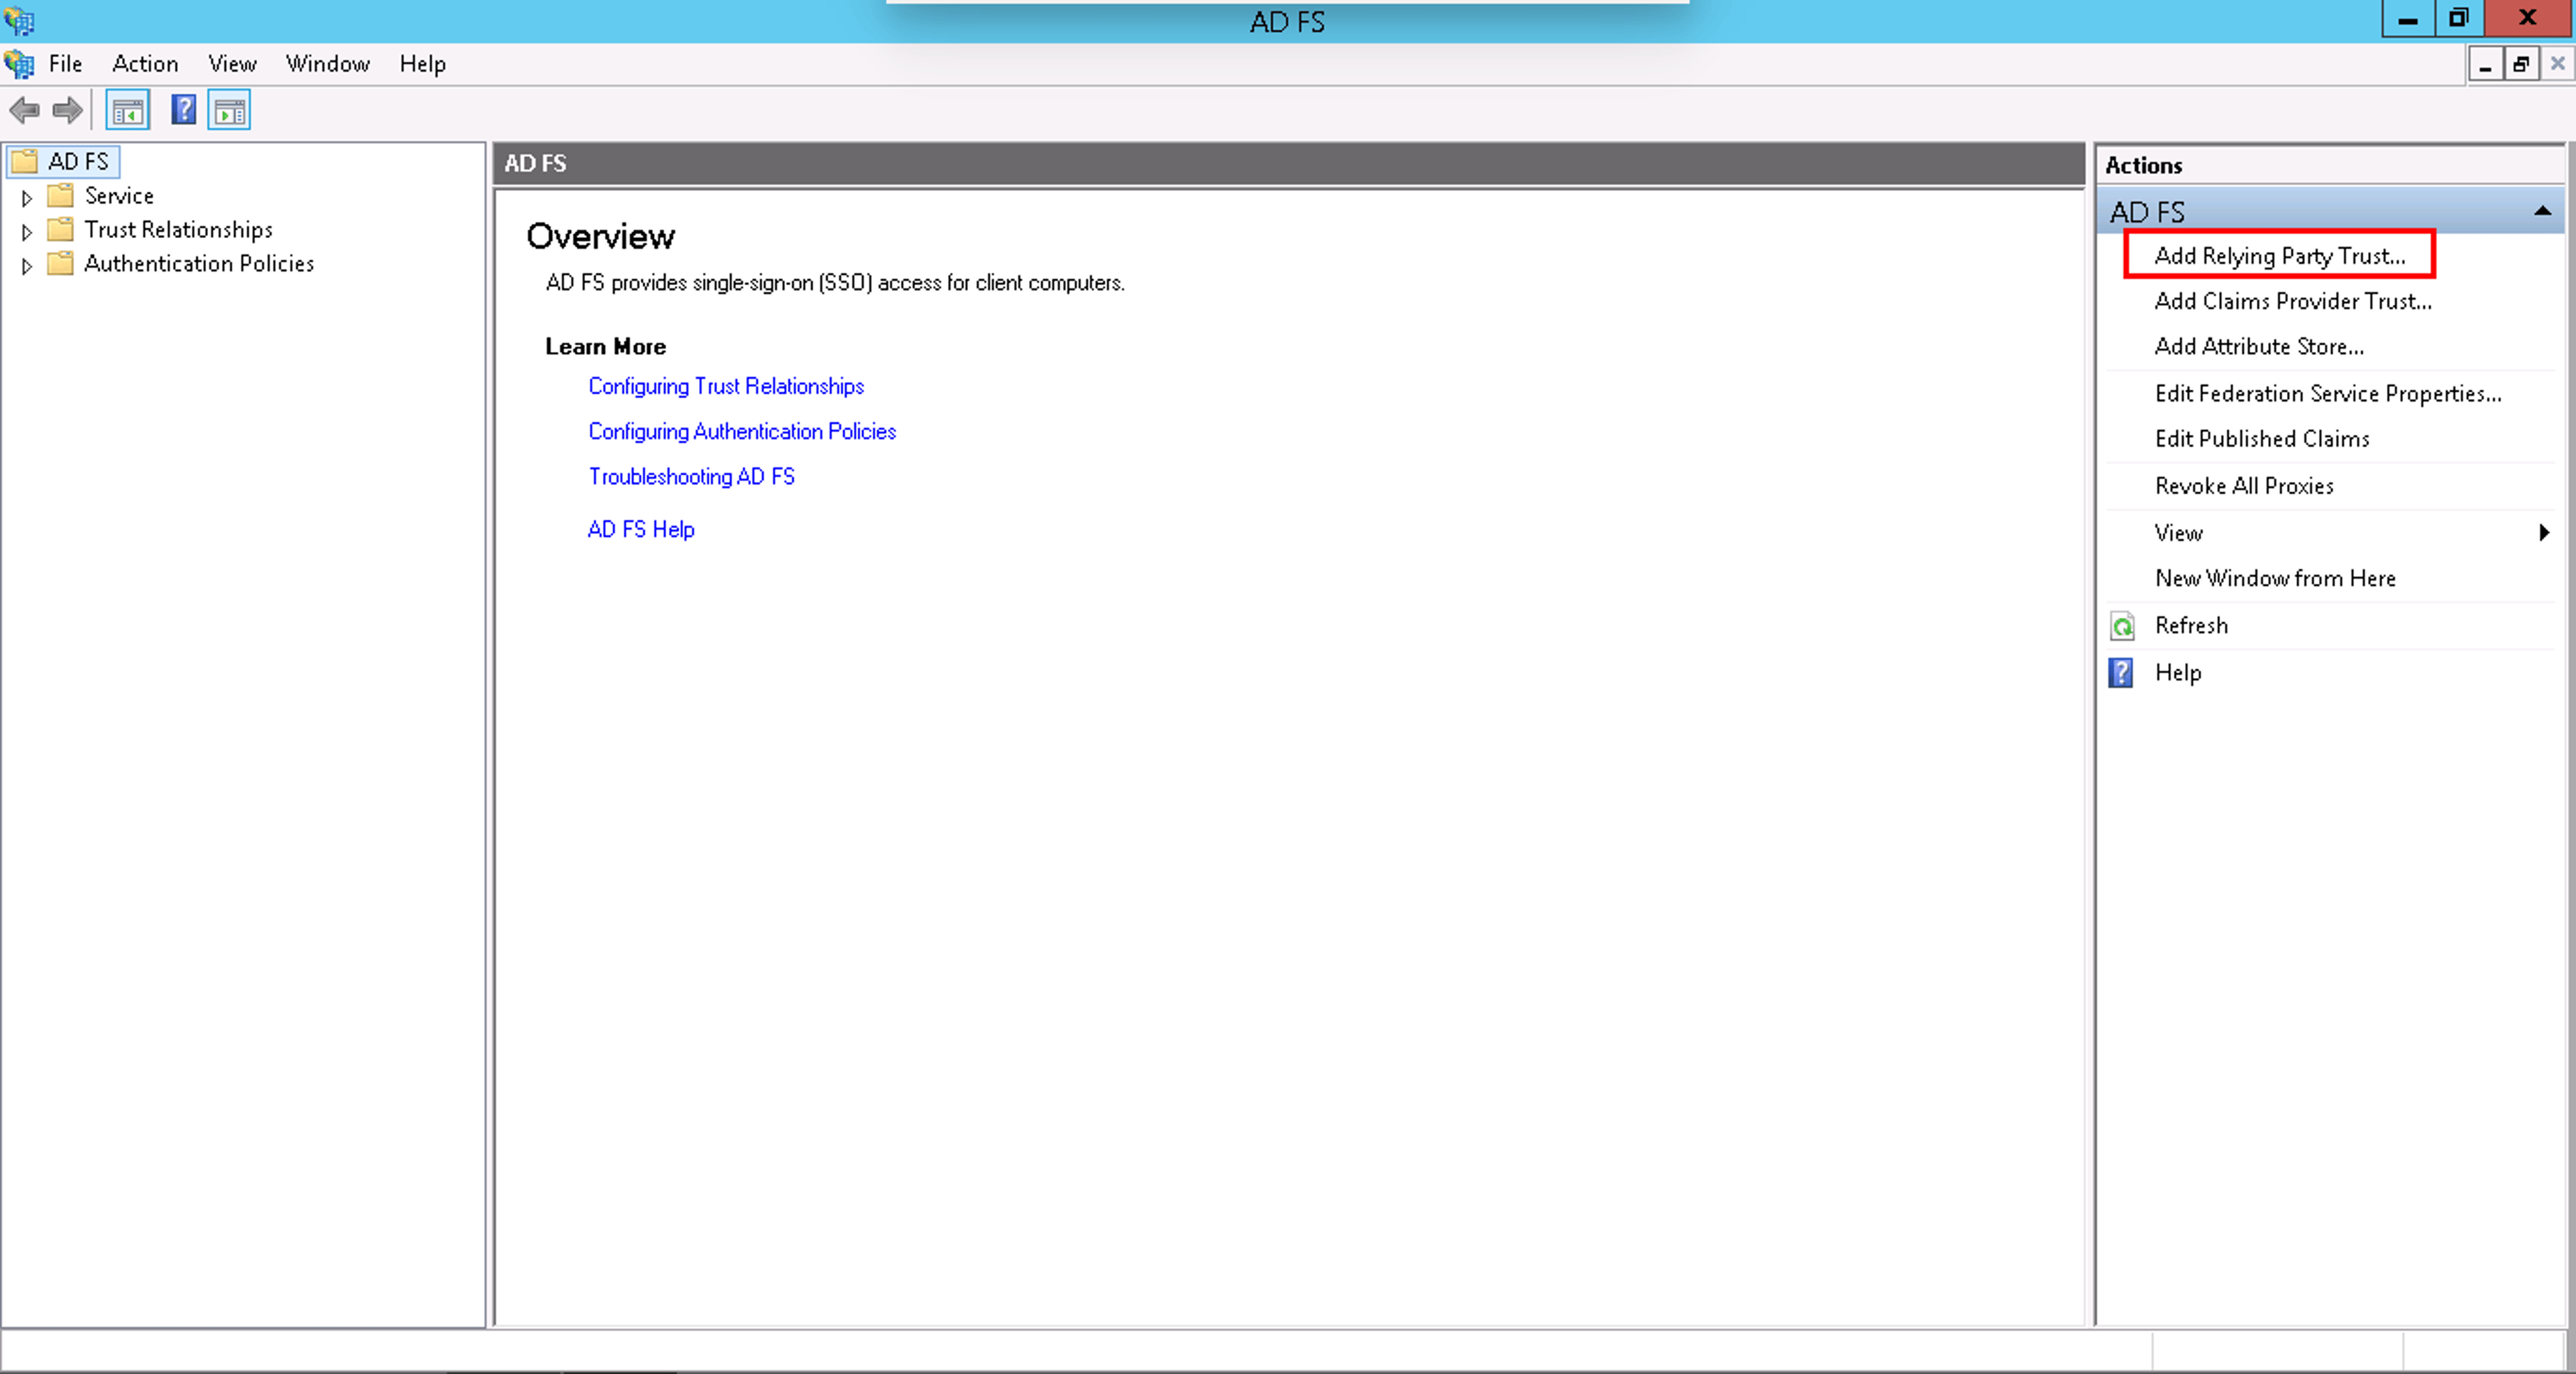The height and width of the screenshot is (1374, 2576).
Task: Click the blue Help toolbar icon
Action: tap(184, 110)
